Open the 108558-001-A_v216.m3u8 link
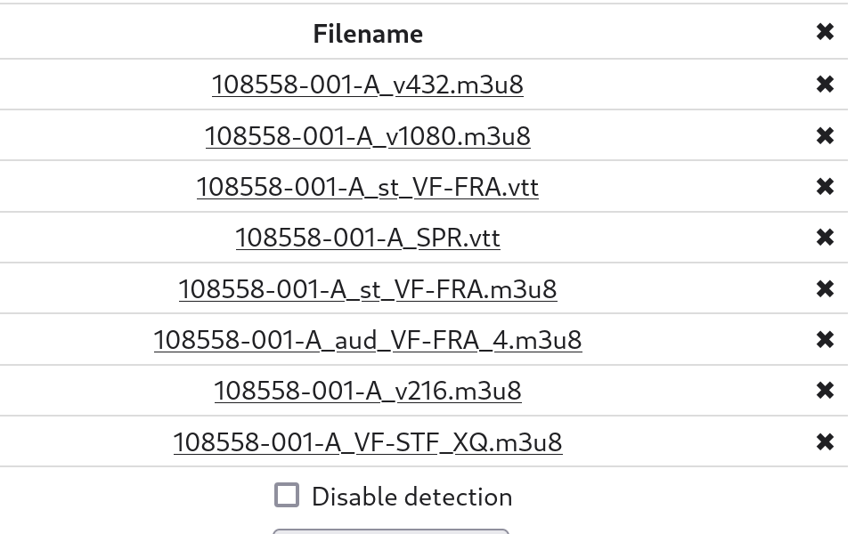This screenshot has height=534, width=855. click(x=368, y=391)
